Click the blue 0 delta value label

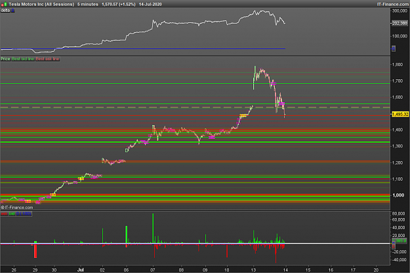(12, 10)
